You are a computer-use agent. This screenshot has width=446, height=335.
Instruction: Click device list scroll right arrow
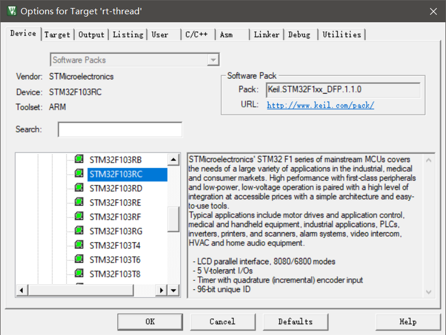(161, 290)
